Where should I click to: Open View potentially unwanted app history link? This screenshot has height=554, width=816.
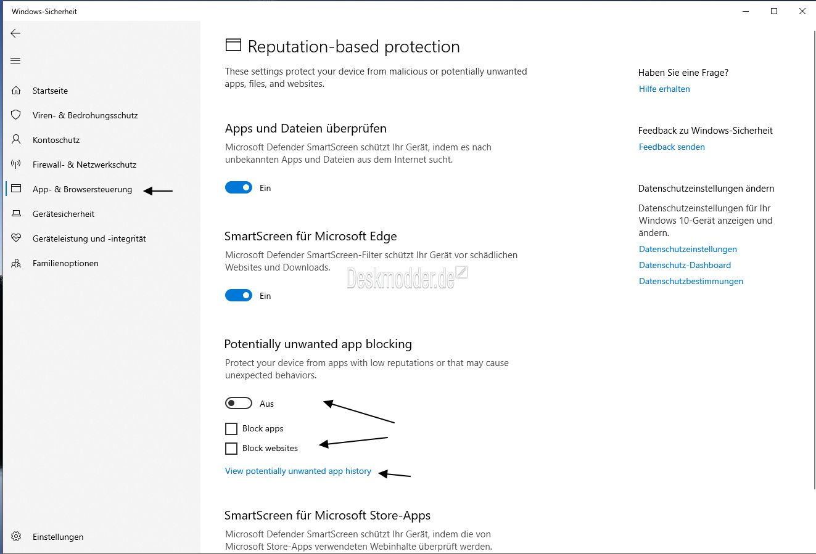click(298, 471)
